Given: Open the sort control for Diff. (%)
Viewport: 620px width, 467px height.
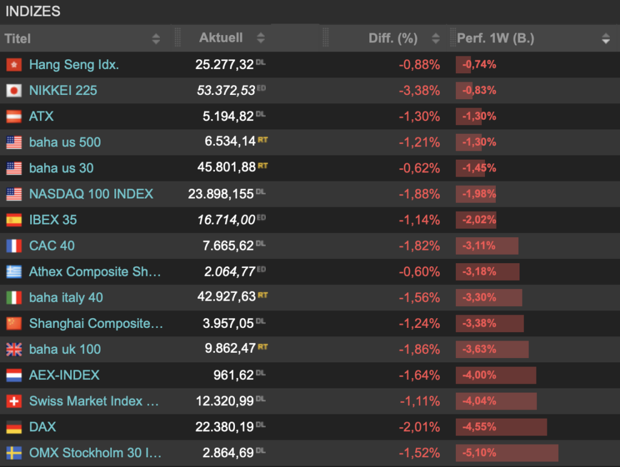Looking at the screenshot, I should pos(435,38).
